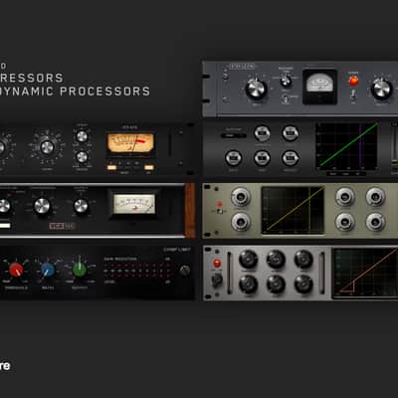
Task: Click the left vertical meter on silver compressor
Action: 229,273
